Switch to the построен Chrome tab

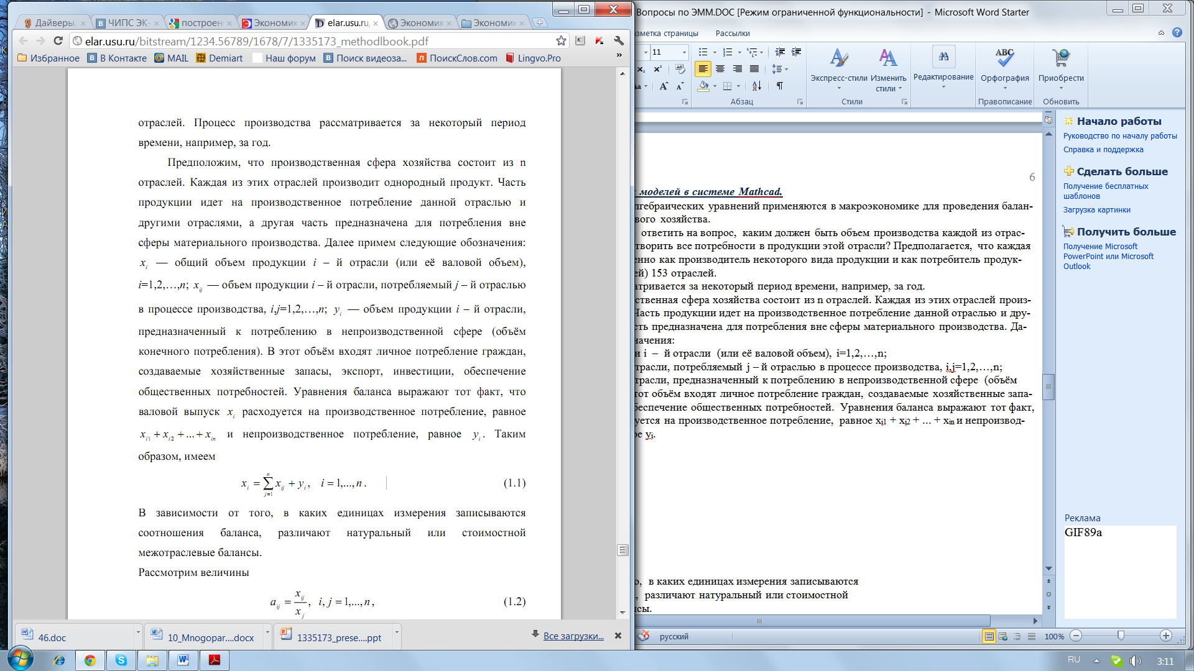(x=201, y=23)
